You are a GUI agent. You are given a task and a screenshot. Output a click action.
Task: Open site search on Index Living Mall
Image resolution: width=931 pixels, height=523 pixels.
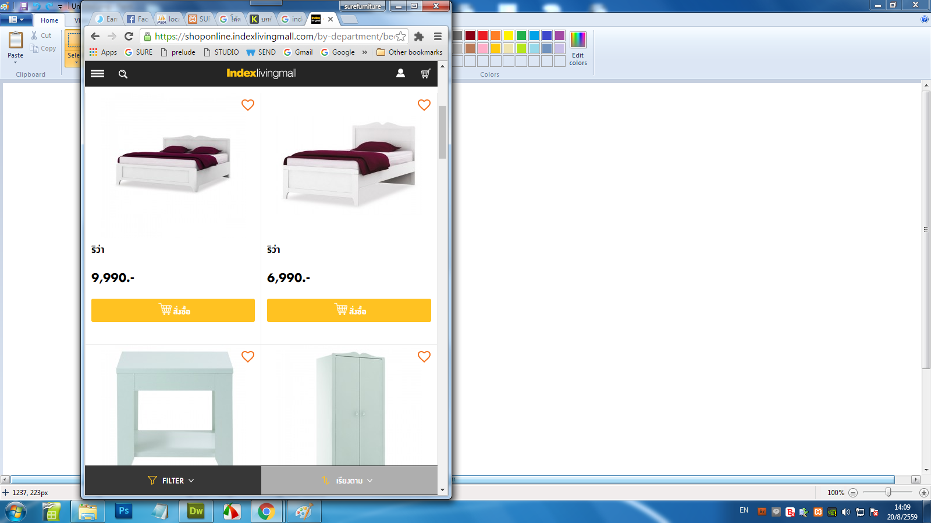click(x=123, y=74)
